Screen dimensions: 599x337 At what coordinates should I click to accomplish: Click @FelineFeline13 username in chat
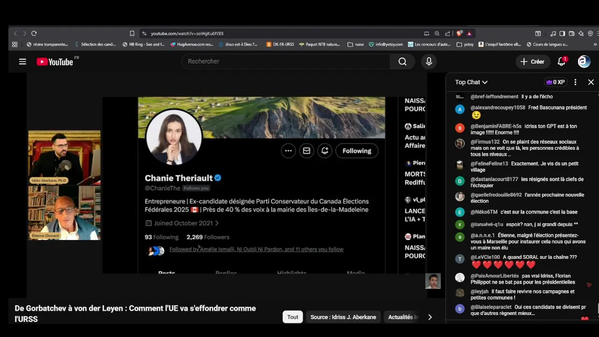489,163
